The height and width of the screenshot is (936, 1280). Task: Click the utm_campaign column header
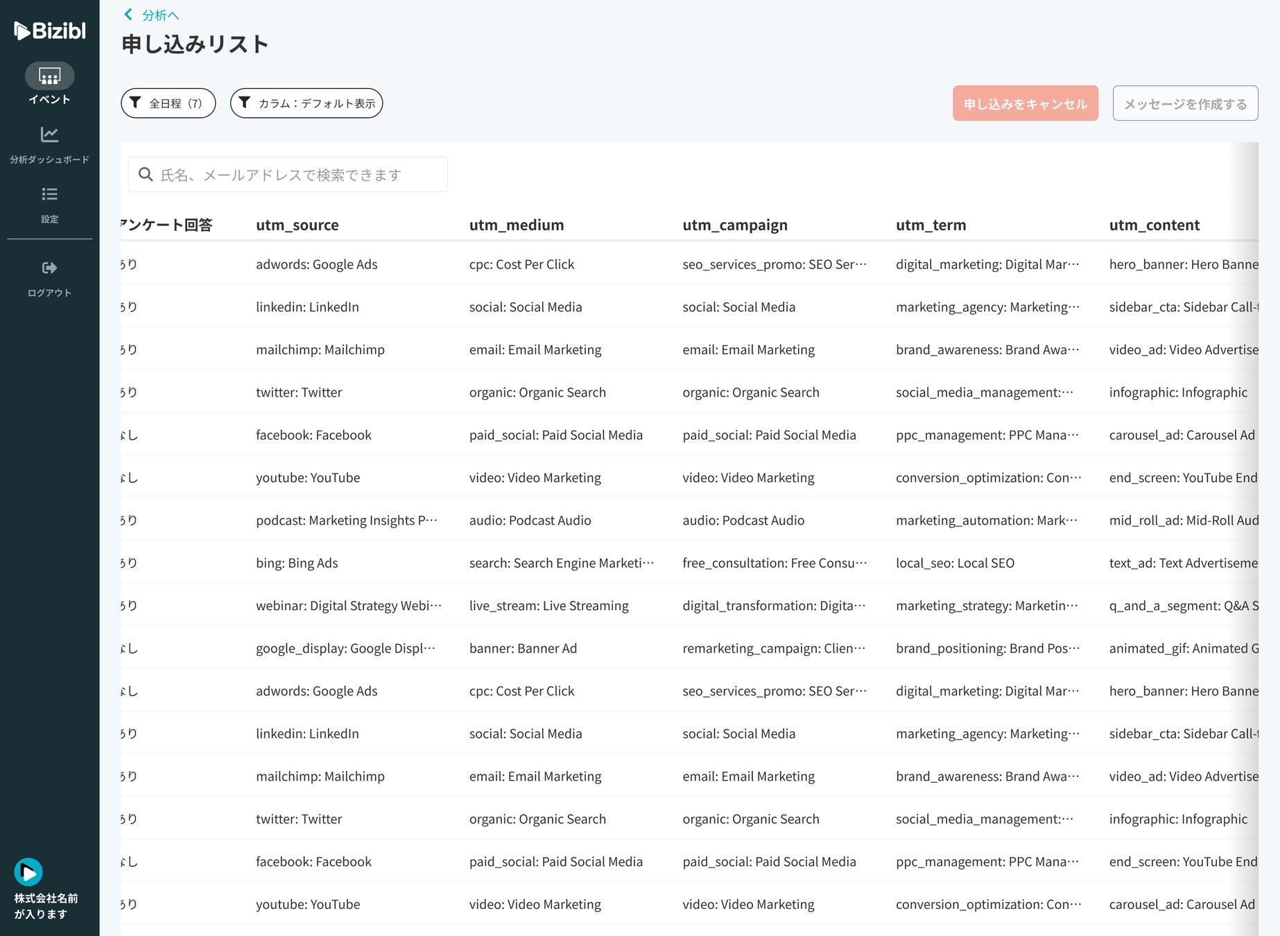pos(735,225)
